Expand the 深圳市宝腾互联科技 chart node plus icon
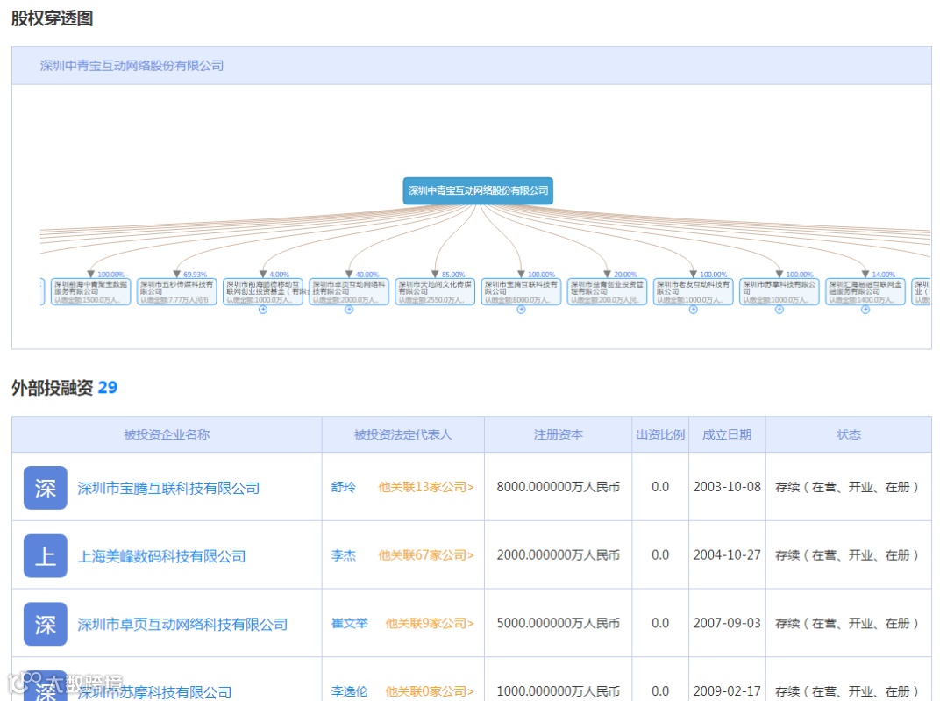This screenshot has width=947, height=701. point(521,310)
